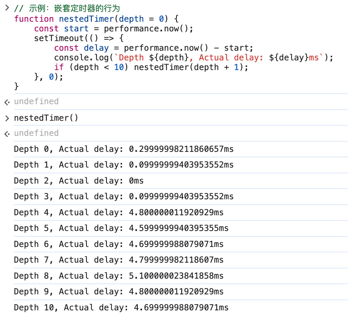Click the return-value arrow beside first undefined
The image size is (348, 317).
click(7, 102)
